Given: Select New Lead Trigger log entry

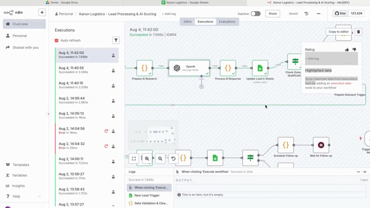Looking at the screenshot, I should (x=149, y=195).
